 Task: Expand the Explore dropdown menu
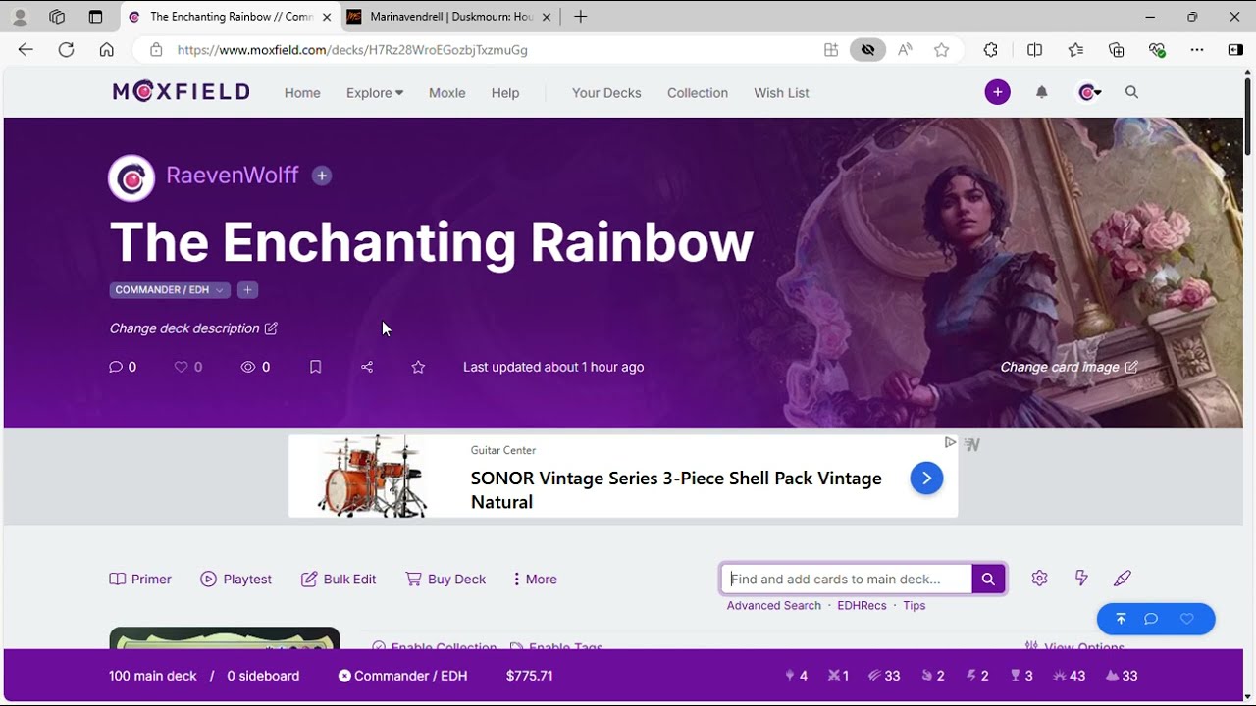375,93
